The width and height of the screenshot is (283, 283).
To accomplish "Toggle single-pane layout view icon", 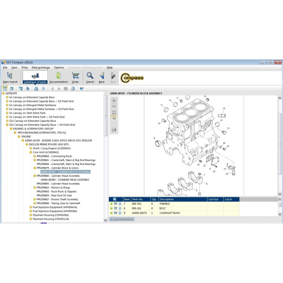I will tap(5, 89).
